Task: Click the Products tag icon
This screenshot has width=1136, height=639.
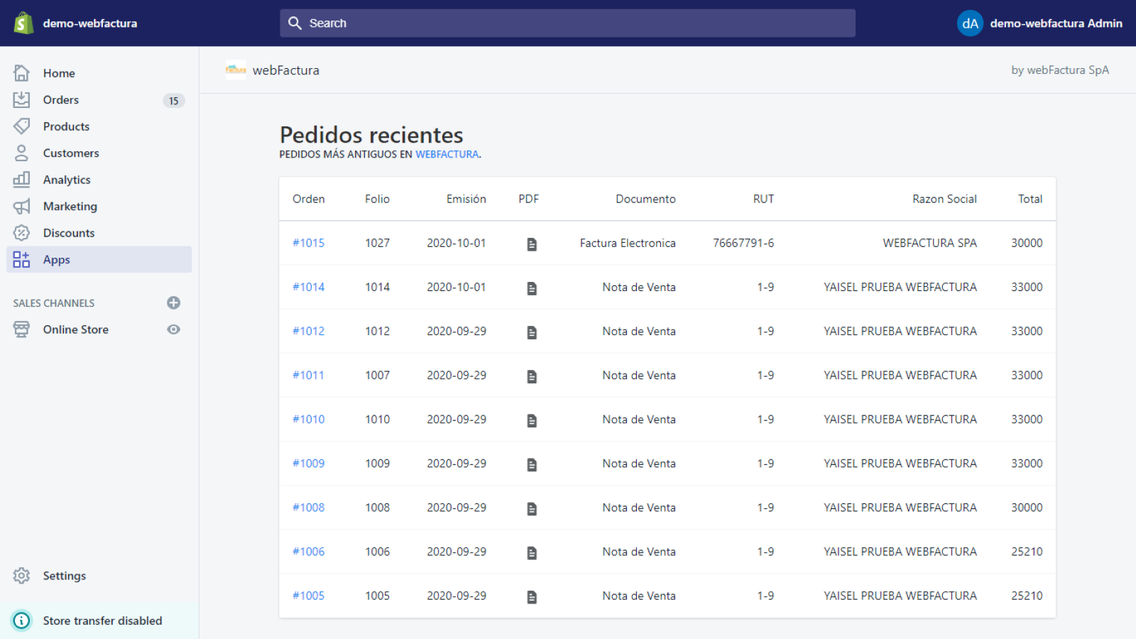Action: click(22, 126)
